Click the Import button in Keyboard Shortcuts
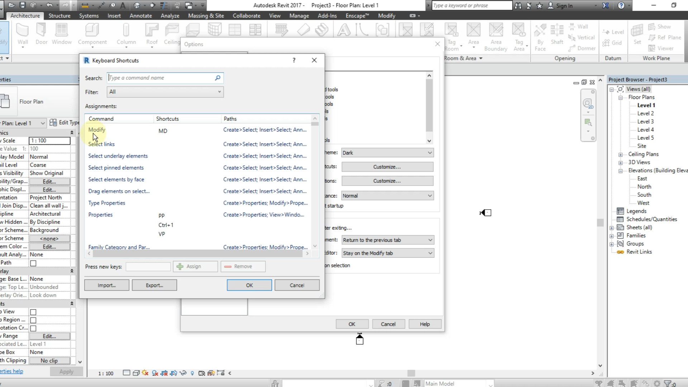The image size is (688, 387). point(107,285)
